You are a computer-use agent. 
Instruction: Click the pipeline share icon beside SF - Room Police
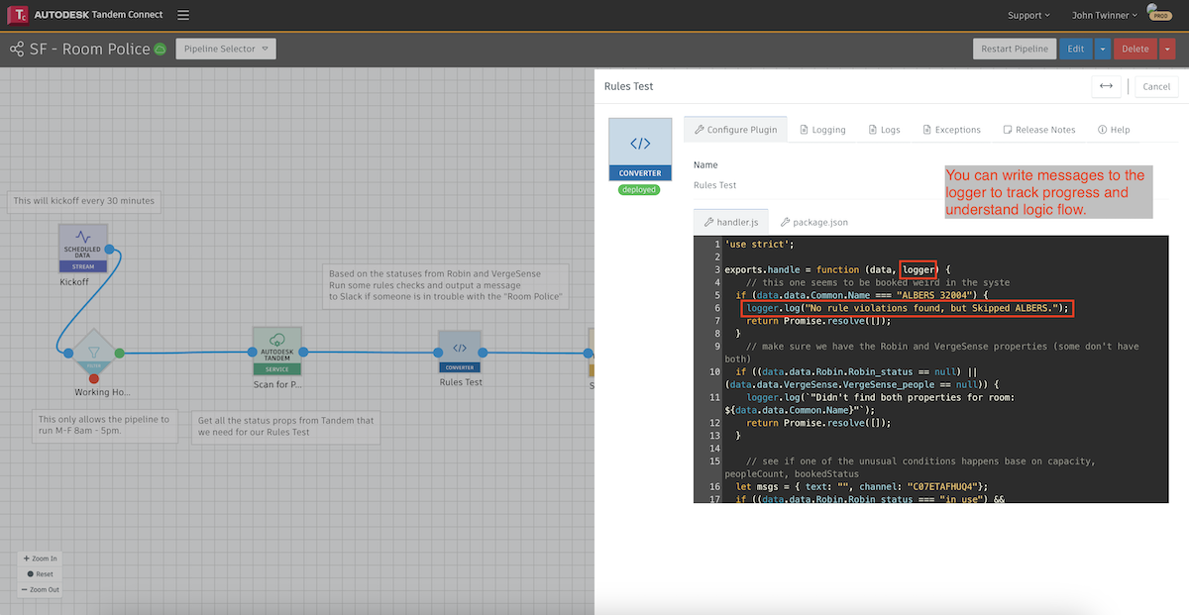[x=17, y=49]
